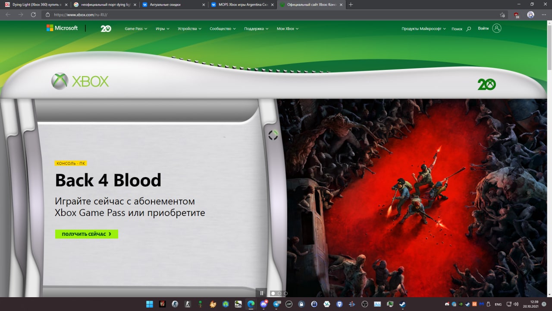Click the large Xbox sphere logo
Image resolution: width=552 pixels, height=311 pixels.
[x=60, y=81]
